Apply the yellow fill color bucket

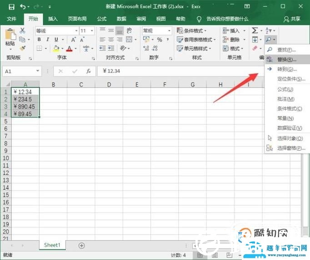56,48
